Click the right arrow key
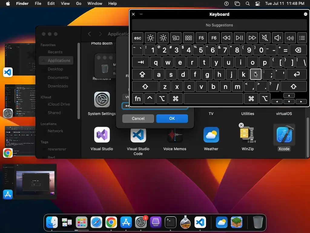Viewport: 310px width, 233px height. coord(301,101)
